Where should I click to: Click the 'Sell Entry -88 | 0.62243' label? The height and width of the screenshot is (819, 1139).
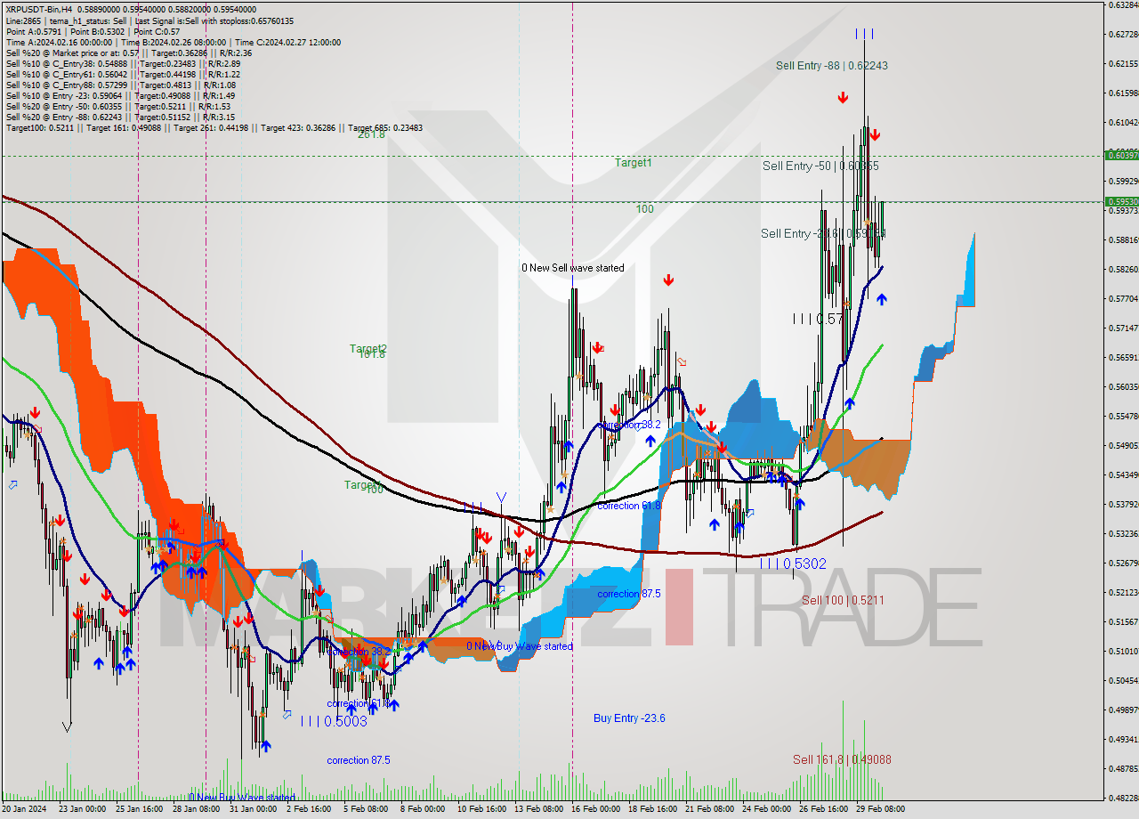[x=831, y=65]
